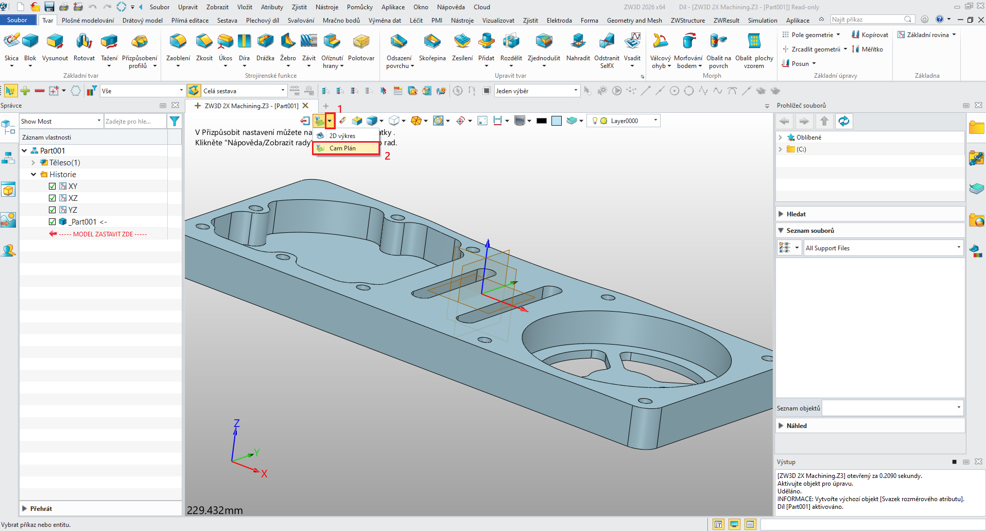
Task: Toggle the YZ plane checkbox
Action: click(x=52, y=210)
